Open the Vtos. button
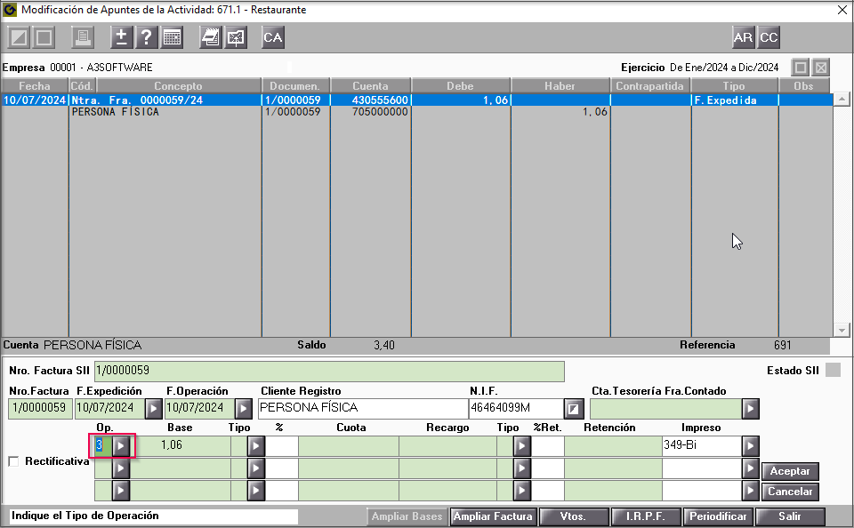 click(573, 516)
